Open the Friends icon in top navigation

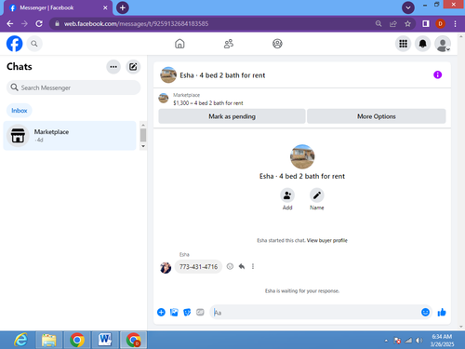point(229,44)
